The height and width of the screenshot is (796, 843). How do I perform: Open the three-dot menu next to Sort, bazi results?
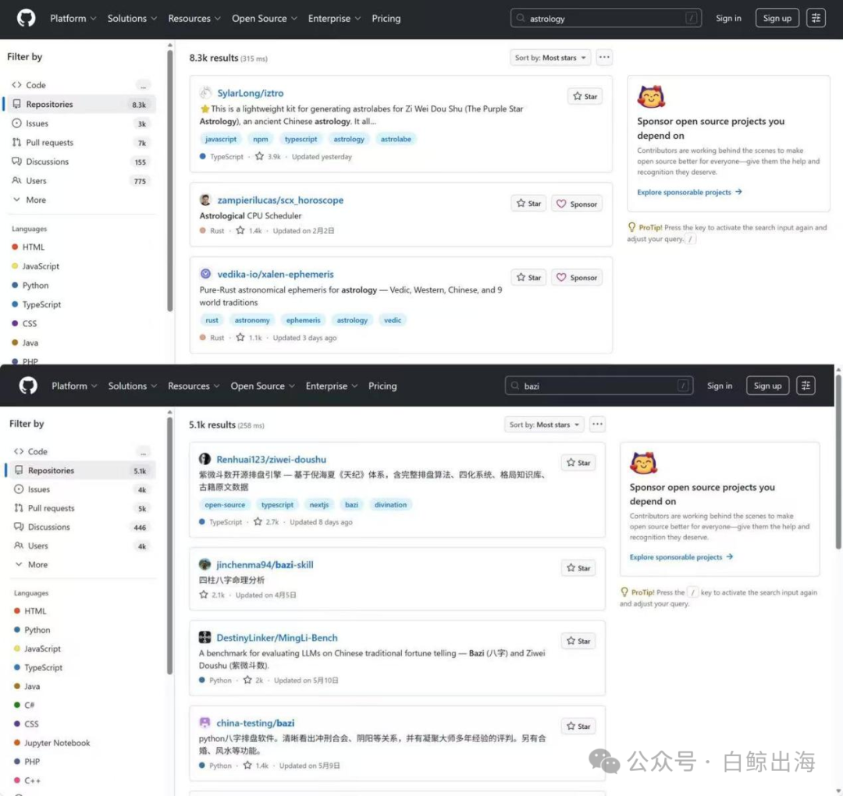pyautogui.click(x=597, y=424)
